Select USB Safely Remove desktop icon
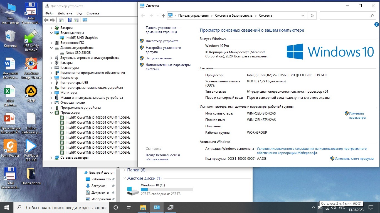 click(31, 40)
